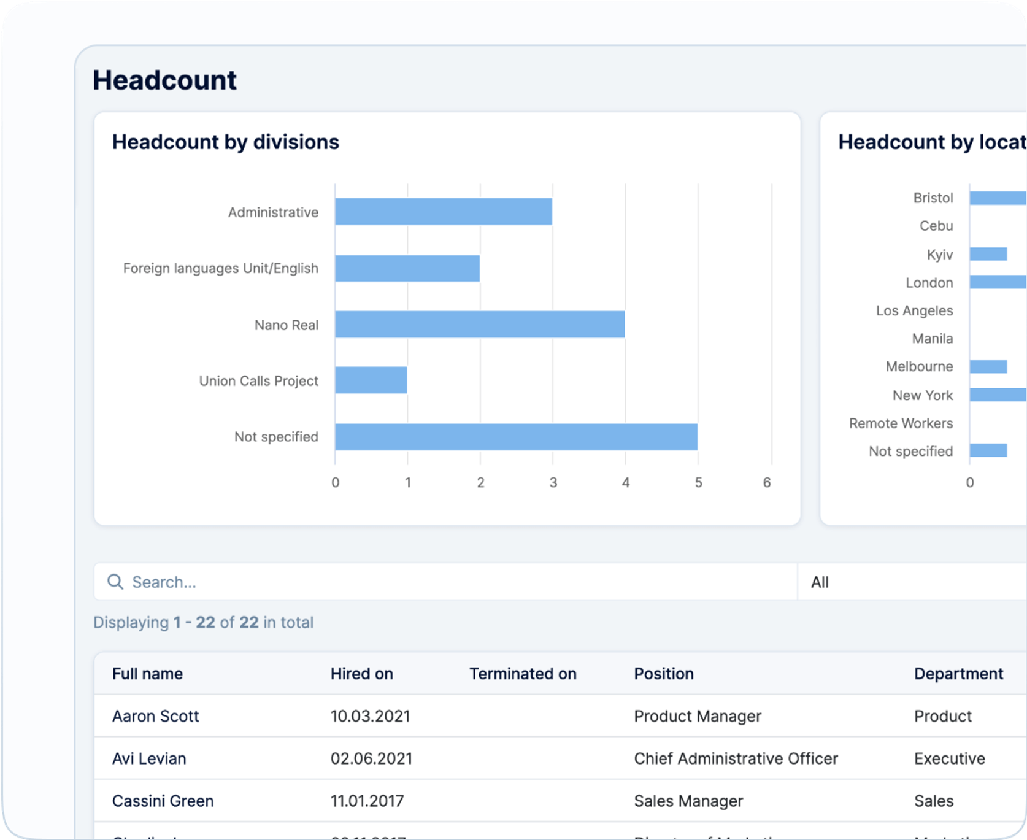Click the Bristol location label
The height and width of the screenshot is (840, 1027).
pyautogui.click(x=933, y=198)
